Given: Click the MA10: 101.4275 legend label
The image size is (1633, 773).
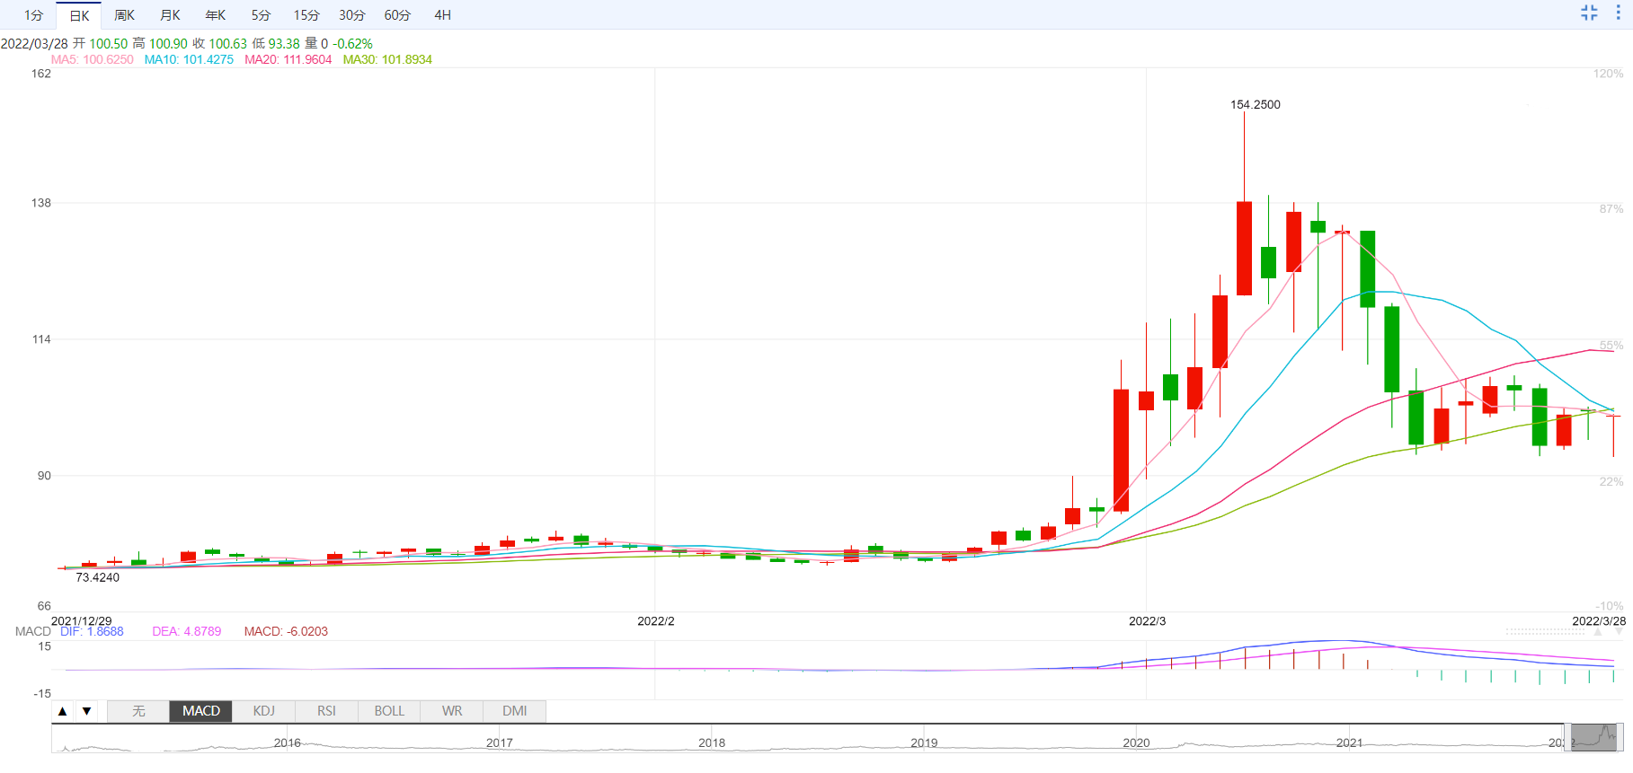Looking at the screenshot, I should pos(189,59).
